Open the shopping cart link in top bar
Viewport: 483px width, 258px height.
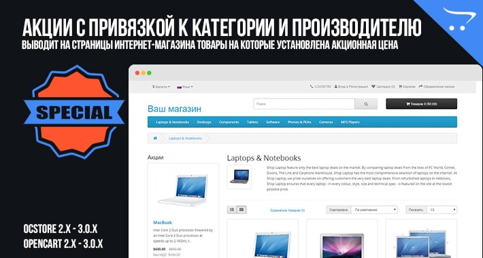pos(407,87)
